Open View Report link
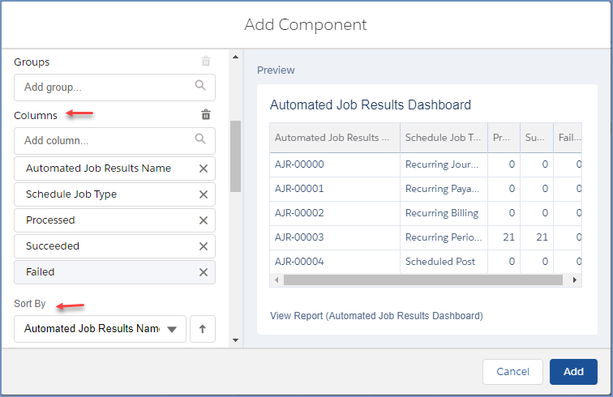Image resolution: width=613 pixels, height=397 pixels. [376, 316]
